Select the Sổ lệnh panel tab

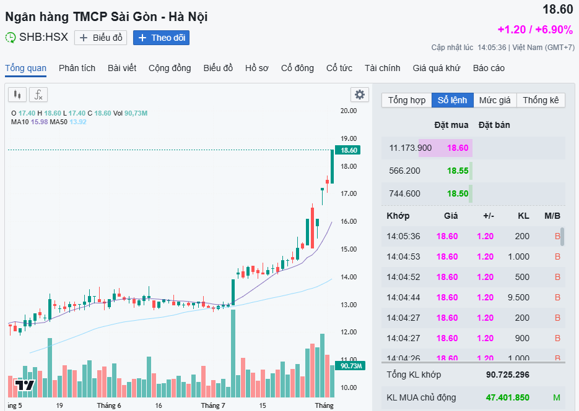452,100
